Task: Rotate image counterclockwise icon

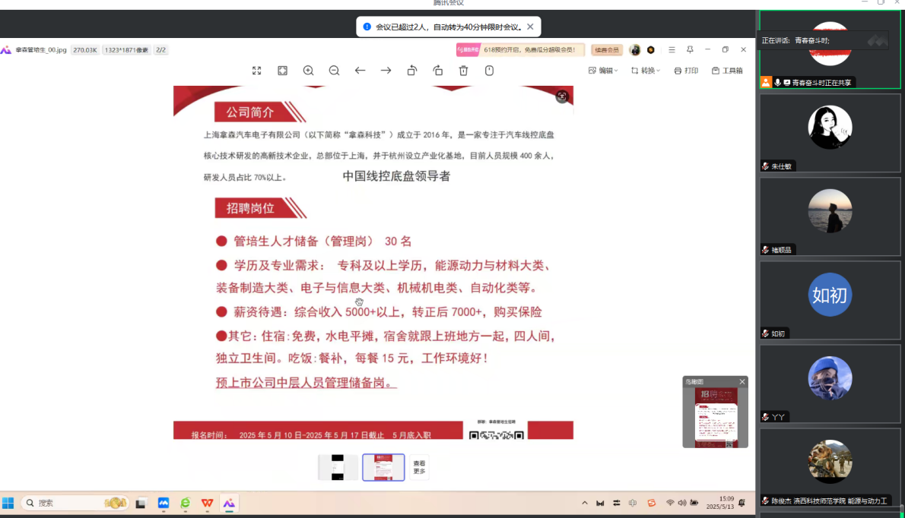Action: [x=412, y=71]
